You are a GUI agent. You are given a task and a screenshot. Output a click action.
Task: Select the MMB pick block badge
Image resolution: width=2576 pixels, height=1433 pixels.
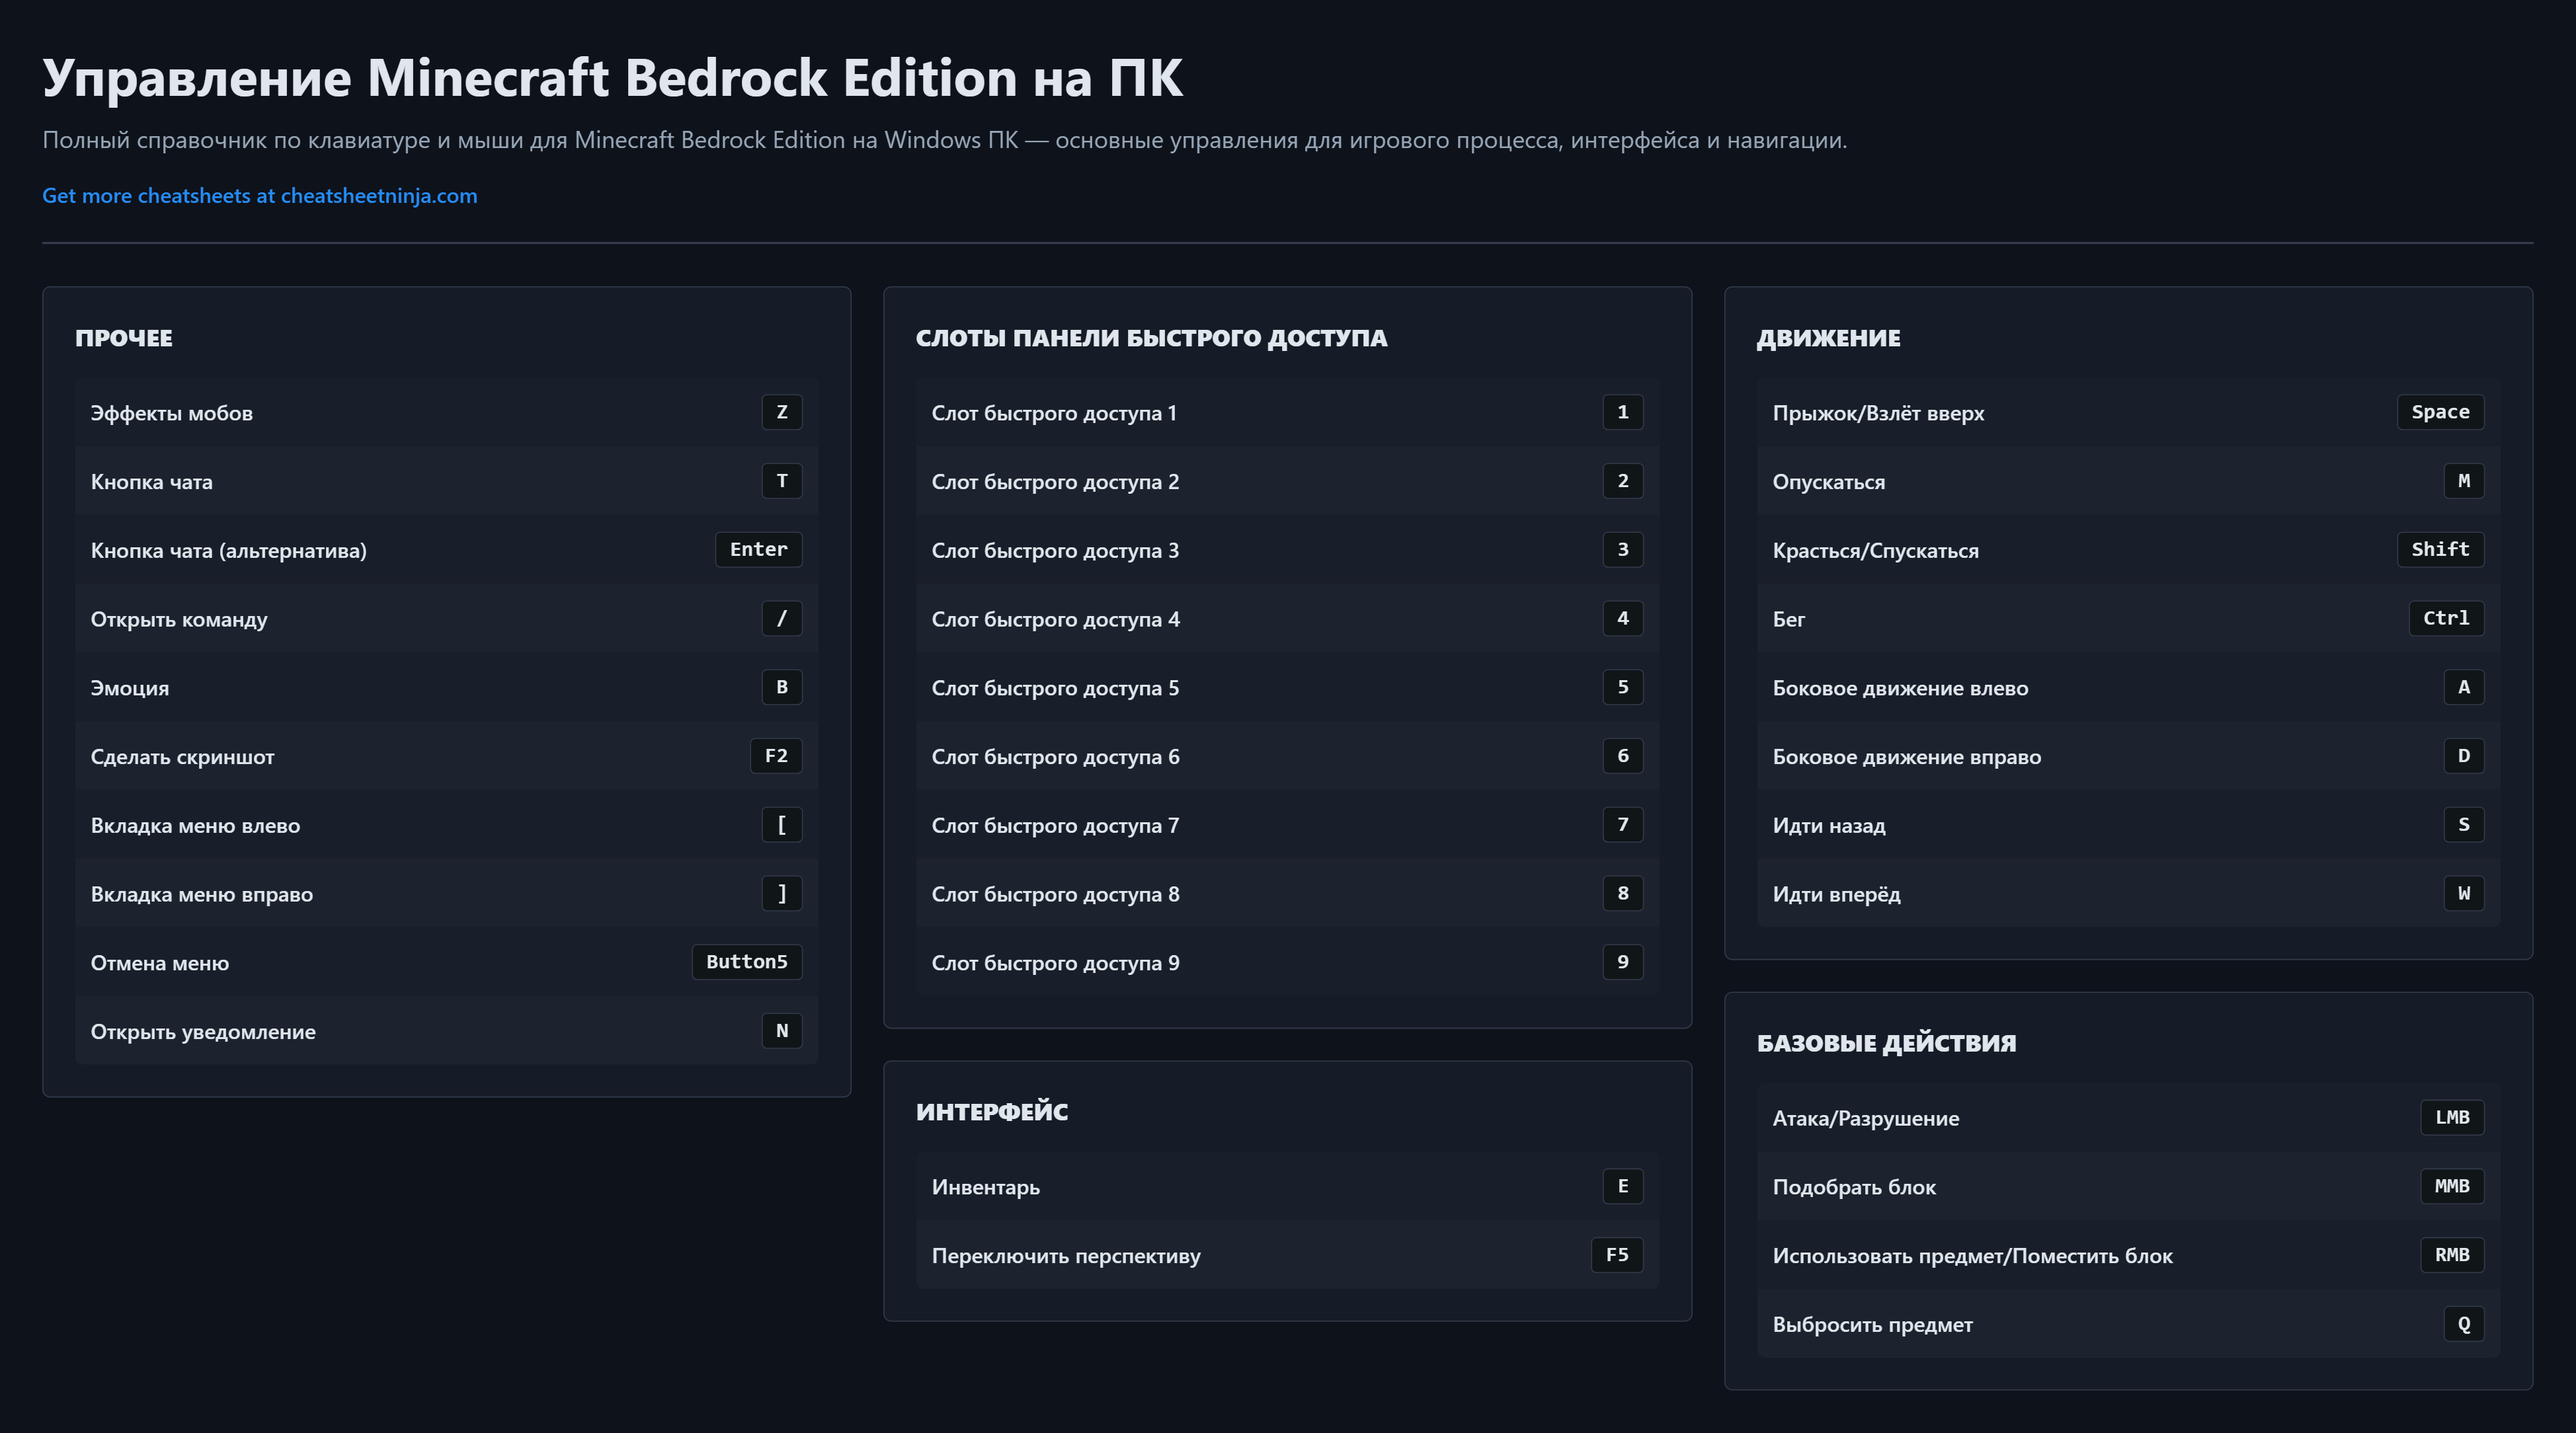click(2451, 1186)
